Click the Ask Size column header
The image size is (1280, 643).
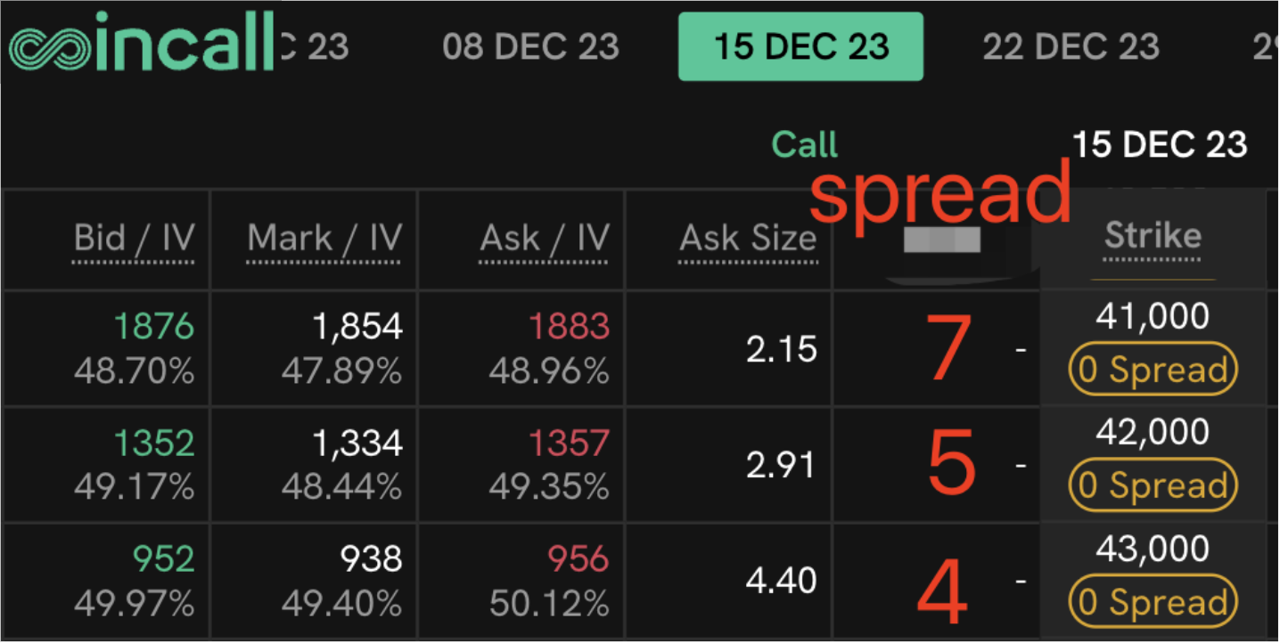pos(748,239)
